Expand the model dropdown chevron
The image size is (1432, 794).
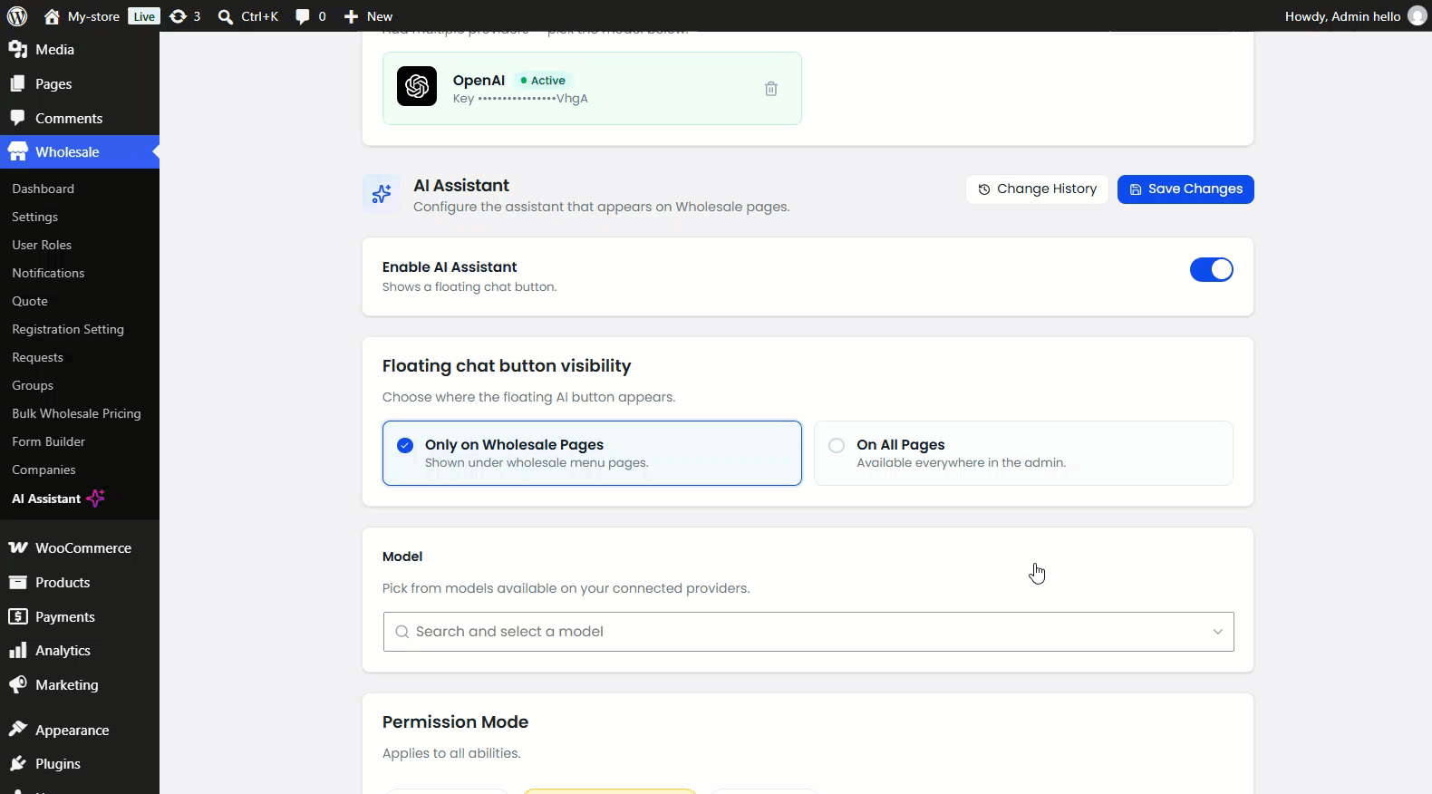click(x=1217, y=632)
